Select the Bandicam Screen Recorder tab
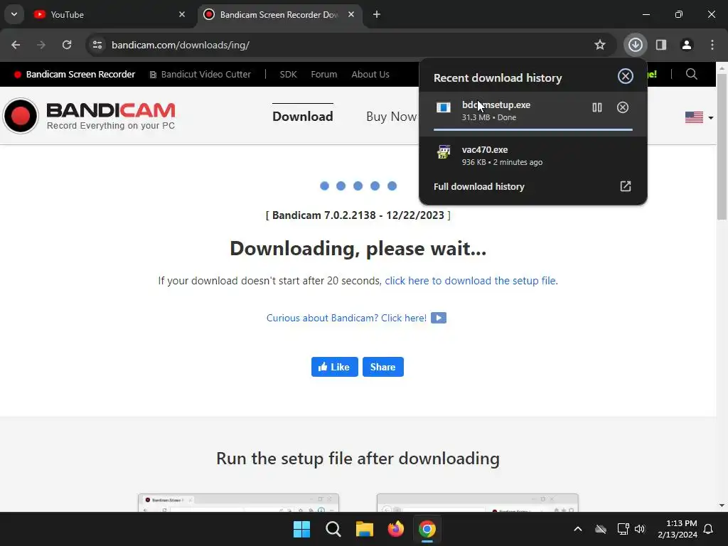This screenshot has width=728, height=546. pyautogui.click(x=279, y=15)
